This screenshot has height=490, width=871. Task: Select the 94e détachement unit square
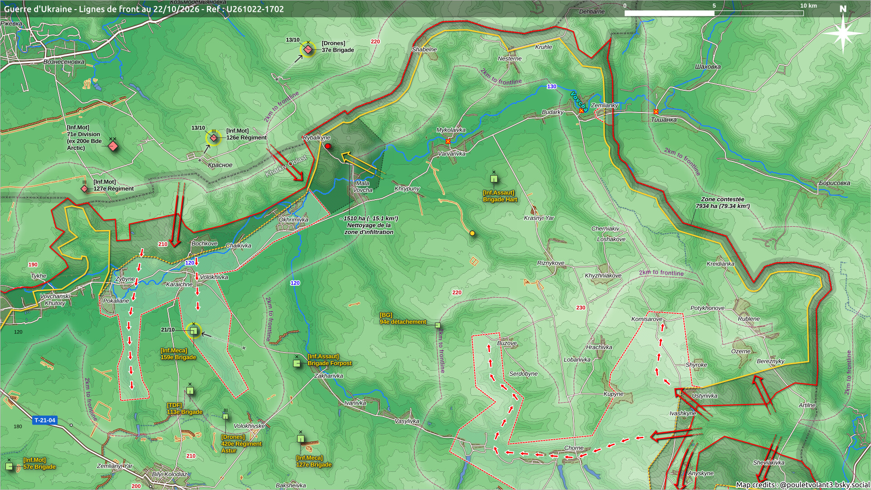[x=437, y=325]
